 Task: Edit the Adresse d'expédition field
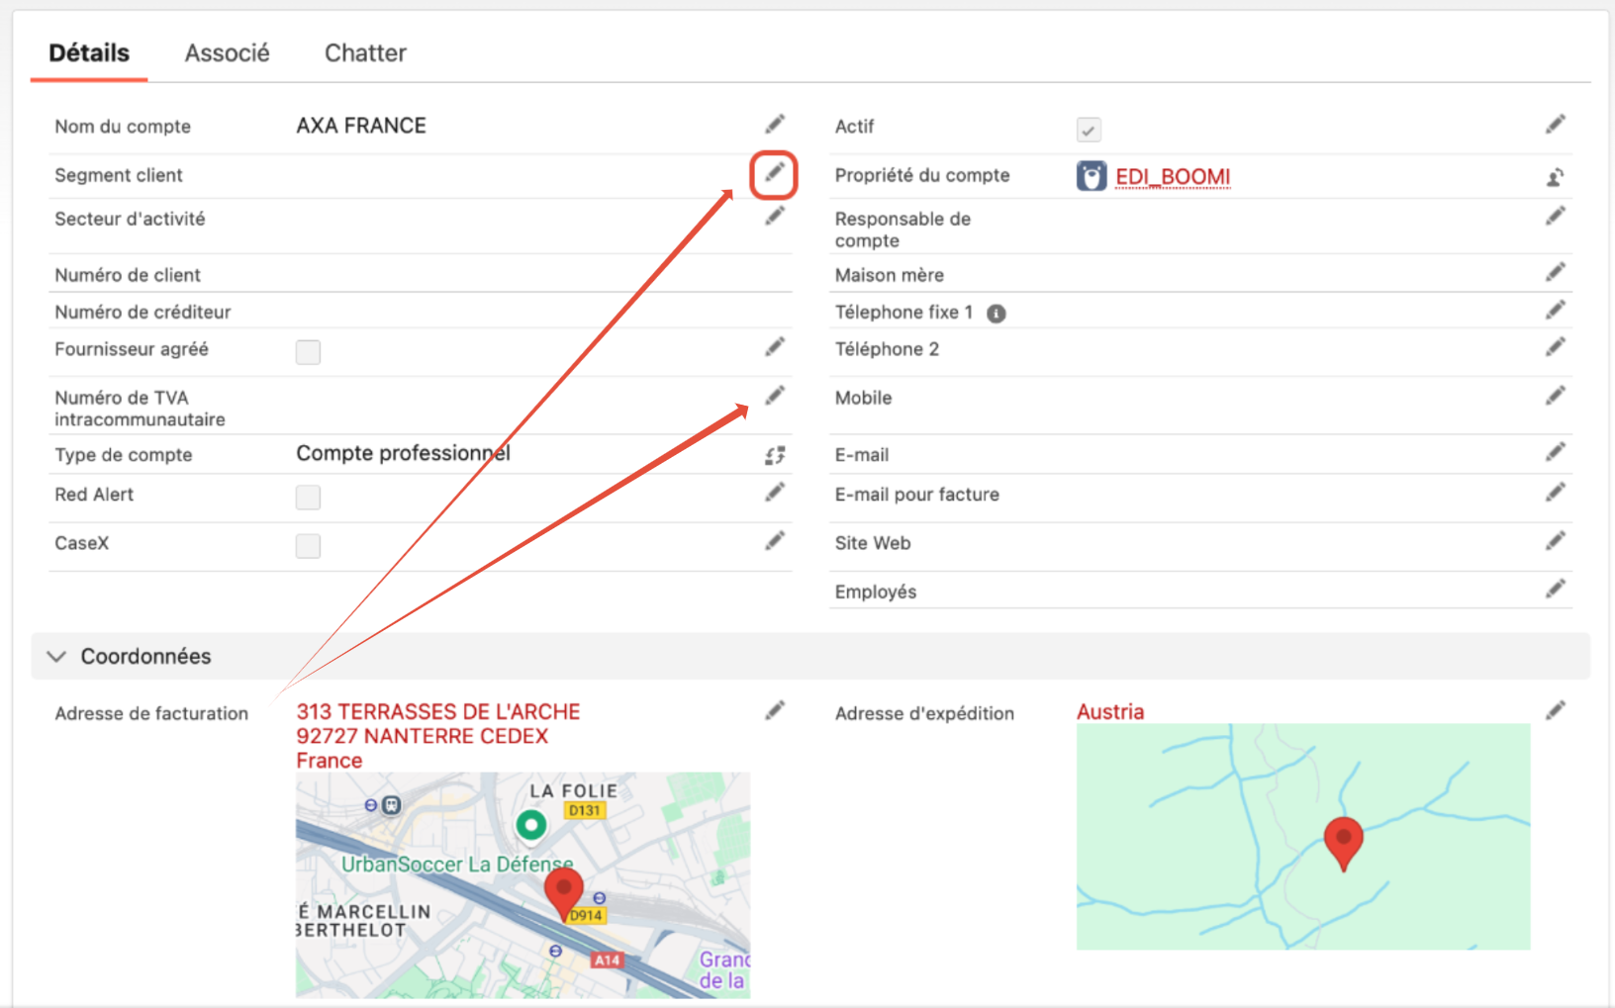(x=1556, y=710)
